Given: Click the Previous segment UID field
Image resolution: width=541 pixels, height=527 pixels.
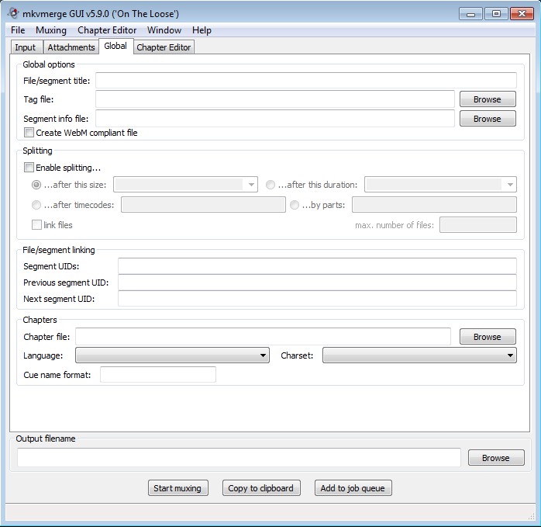Looking at the screenshot, I should (317, 283).
